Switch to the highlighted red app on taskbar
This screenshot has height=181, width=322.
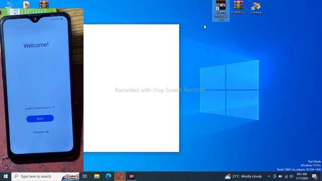click(x=120, y=176)
